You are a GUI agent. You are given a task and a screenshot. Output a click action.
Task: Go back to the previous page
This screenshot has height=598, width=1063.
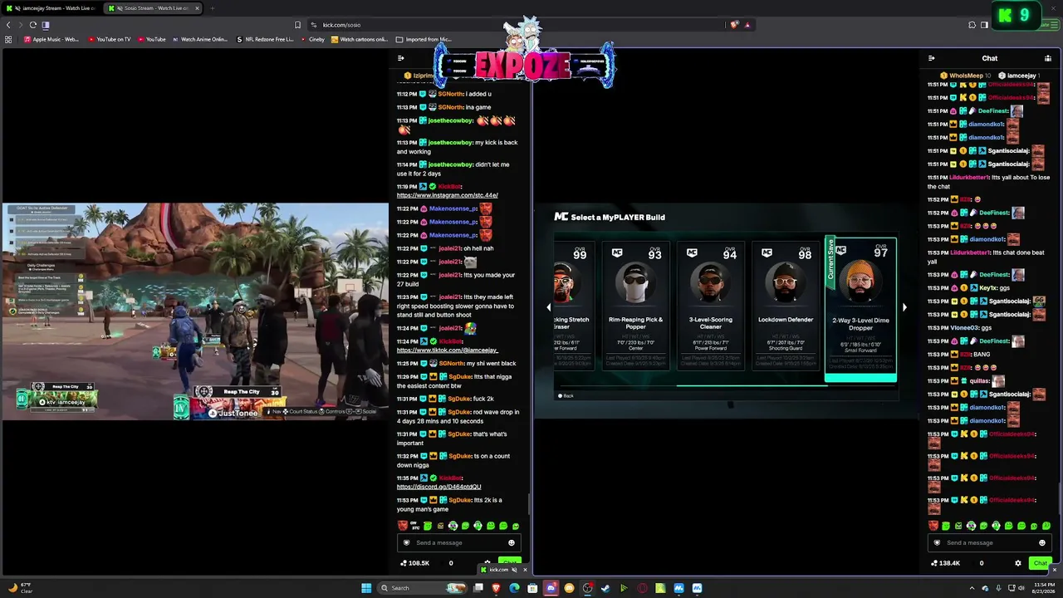[x=8, y=25]
